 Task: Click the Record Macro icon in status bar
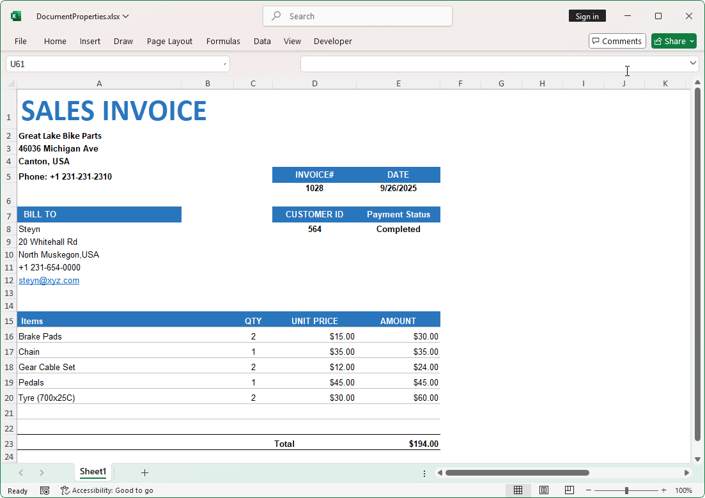point(44,490)
